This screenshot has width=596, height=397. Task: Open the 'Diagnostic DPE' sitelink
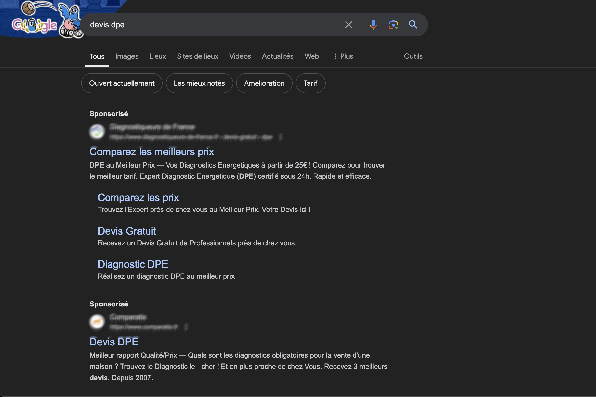click(x=133, y=264)
